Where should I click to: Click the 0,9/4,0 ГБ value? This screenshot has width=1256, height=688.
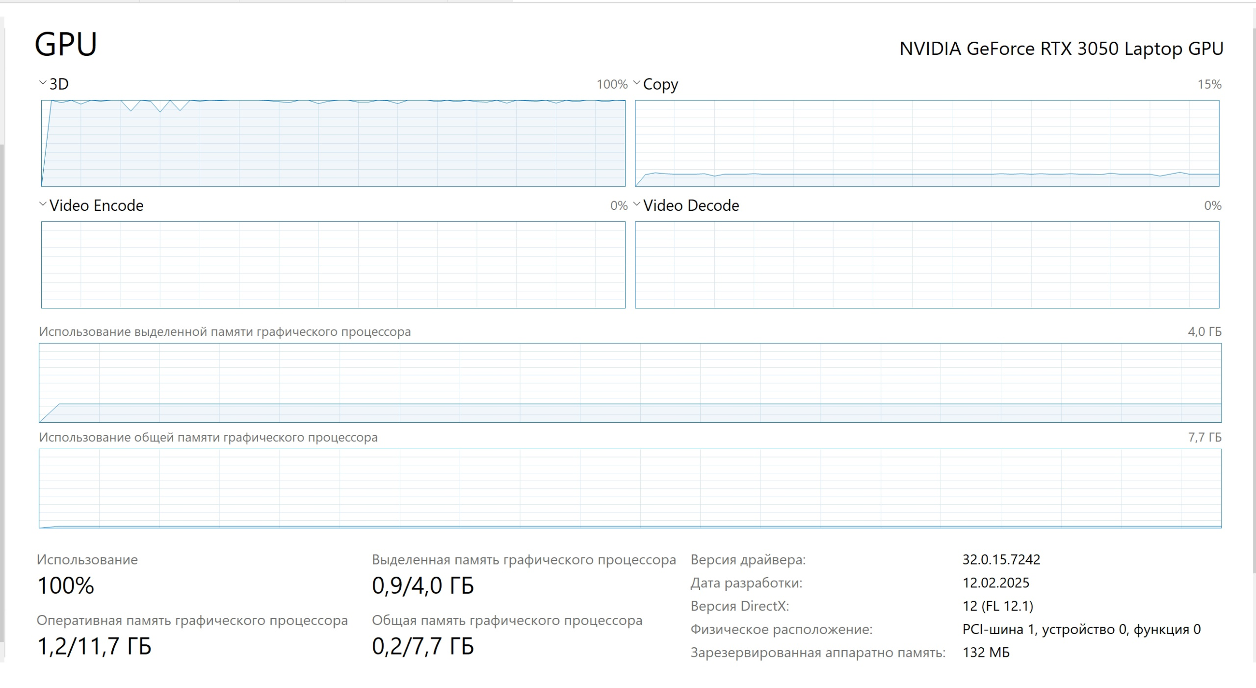click(423, 586)
